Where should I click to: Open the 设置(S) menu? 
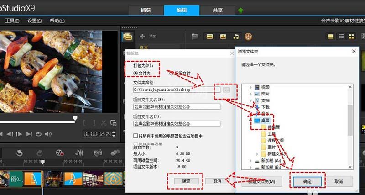(35, 21)
